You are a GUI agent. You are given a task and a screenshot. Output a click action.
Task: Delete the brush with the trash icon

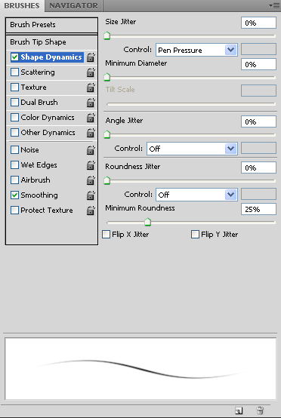[260, 410]
